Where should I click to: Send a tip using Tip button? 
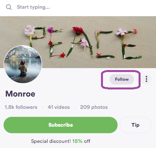(135, 125)
